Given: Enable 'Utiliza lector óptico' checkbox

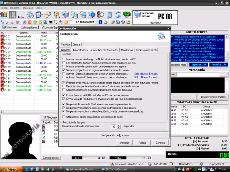Looking at the screenshot, I should (x=64, y=117).
